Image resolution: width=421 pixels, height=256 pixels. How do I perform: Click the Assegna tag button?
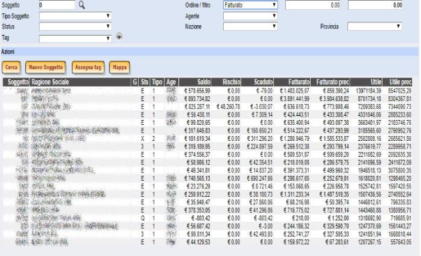click(x=88, y=67)
